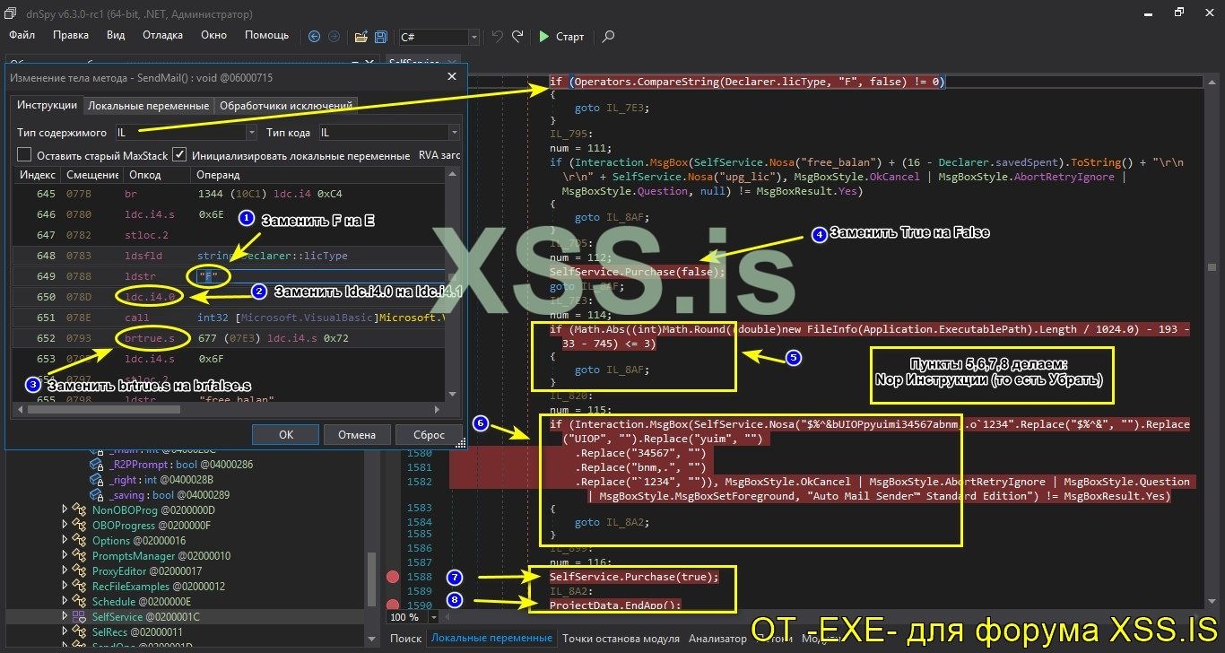1225x653 pixels.
Task: Open the Файл menu
Action: pos(22,35)
